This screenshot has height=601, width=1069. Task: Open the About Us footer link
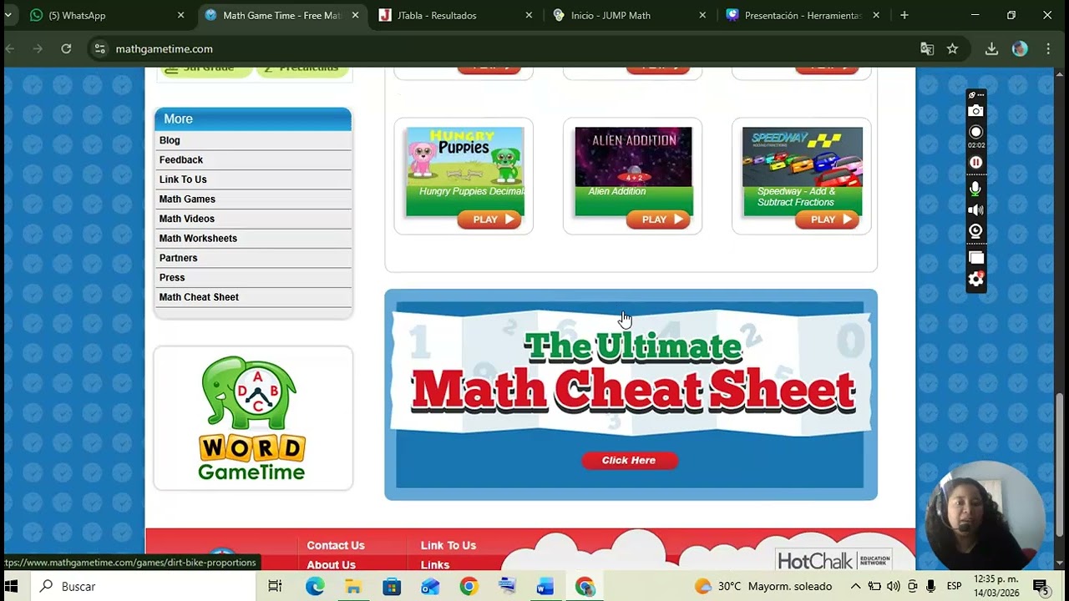pyautogui.click(x=331, y=564)
